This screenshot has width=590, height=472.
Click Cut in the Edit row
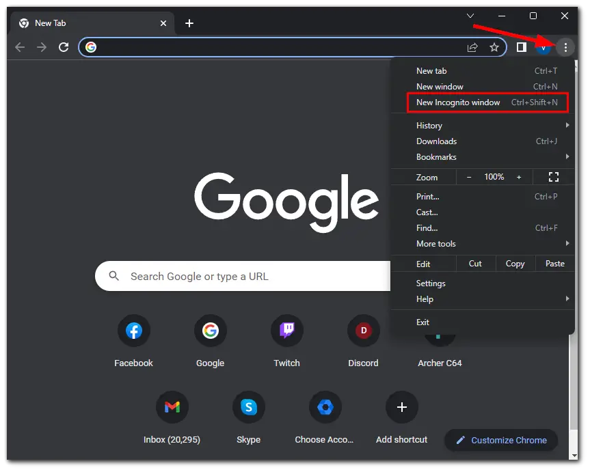(x=475, y=264)
